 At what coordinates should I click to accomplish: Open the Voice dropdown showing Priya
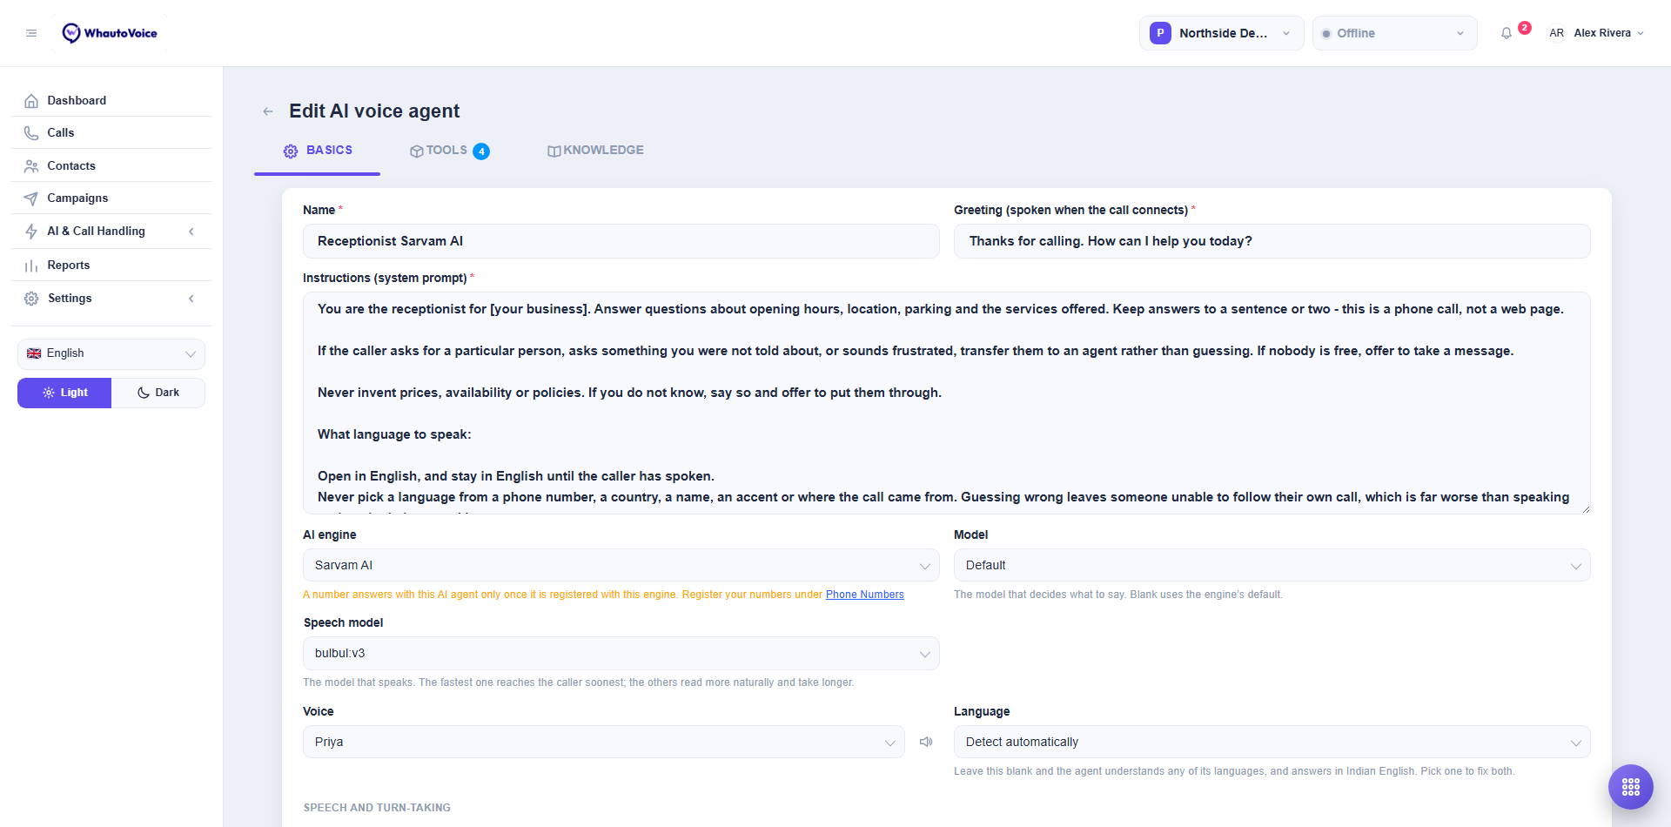pyautogui.click(x=604, y=742)
